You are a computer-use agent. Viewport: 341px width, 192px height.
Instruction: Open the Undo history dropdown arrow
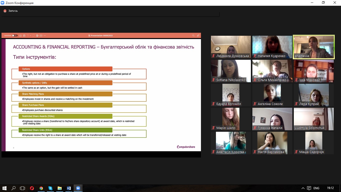[x=30, y=35]
